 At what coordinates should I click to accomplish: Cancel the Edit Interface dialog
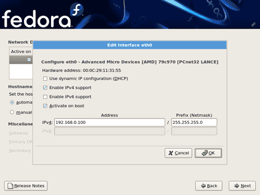[178, 153]
